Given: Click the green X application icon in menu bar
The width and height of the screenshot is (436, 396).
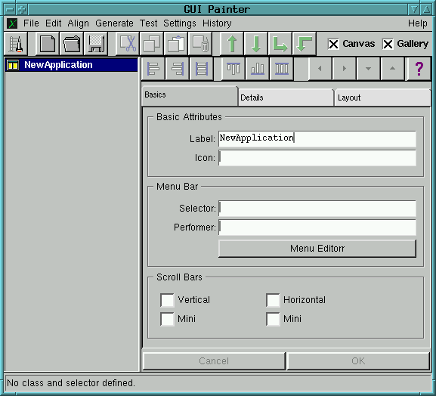Looking at the screenshot, I should (x=12, y=23).
